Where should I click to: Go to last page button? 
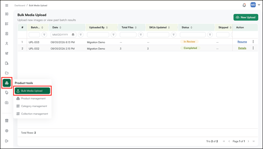coord(254,141)
